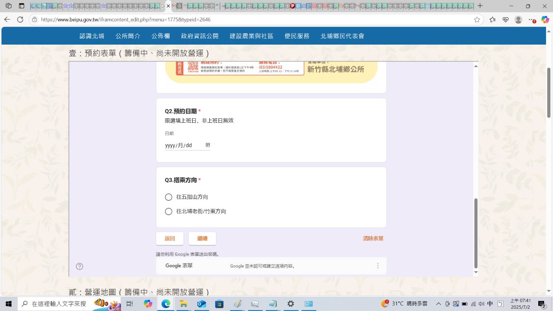The image size is (553, 311).
Task: Open the Google Forms help question icon
Action: [x=79, y=266]
